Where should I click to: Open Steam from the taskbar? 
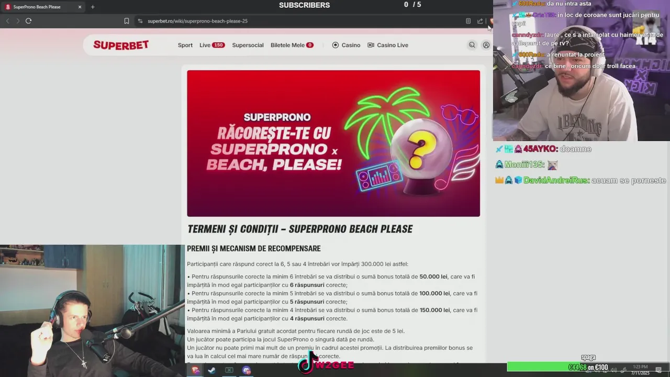click(212, 370)
